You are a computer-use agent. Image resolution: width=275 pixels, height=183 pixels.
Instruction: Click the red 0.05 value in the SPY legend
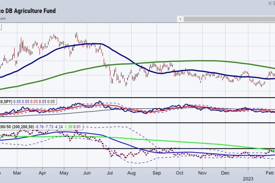click(x=34, y=101)
